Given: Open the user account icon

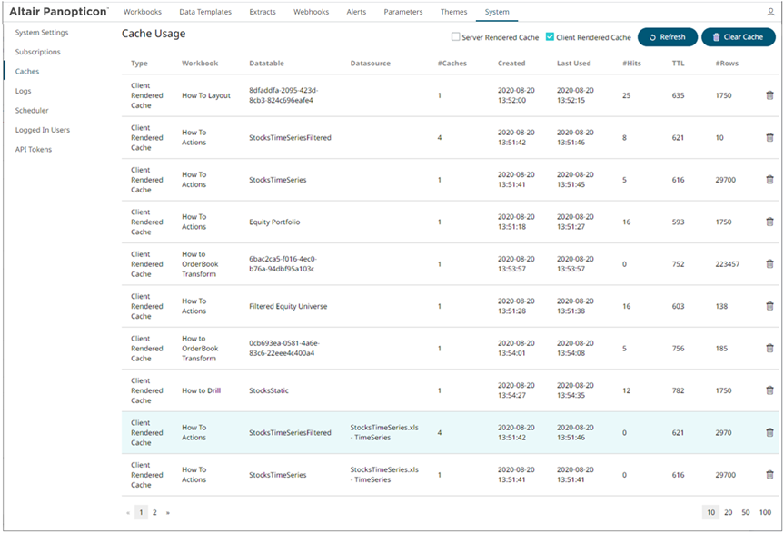Looking at the screenshot, I should click(x=771, y=12).
